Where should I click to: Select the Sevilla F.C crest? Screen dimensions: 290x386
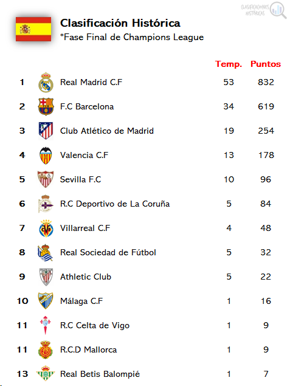[46, 179]
